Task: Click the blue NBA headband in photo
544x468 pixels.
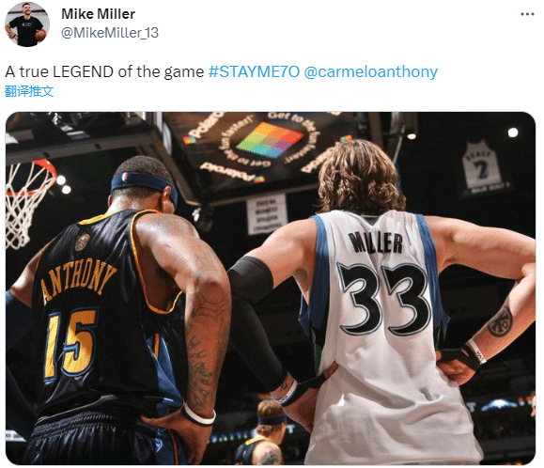Action: click(x=144, y=186)
